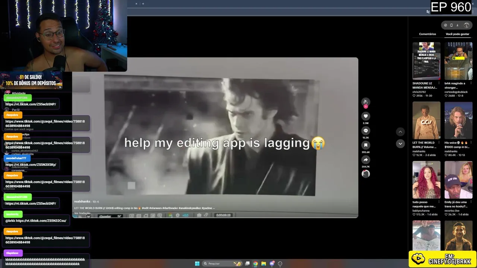Open a new browser tab with plus
The width and height of the screenshot is (477, 268).
pos(143,4)
